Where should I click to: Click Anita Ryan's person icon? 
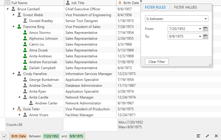25,91
